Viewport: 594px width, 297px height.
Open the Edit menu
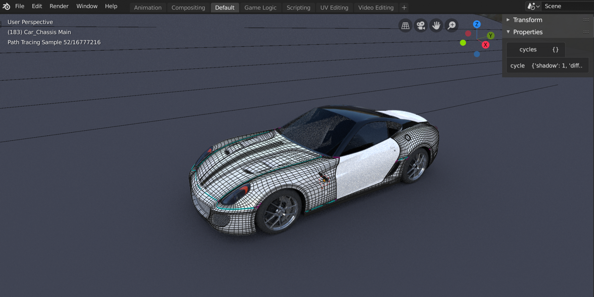(37, 6)
